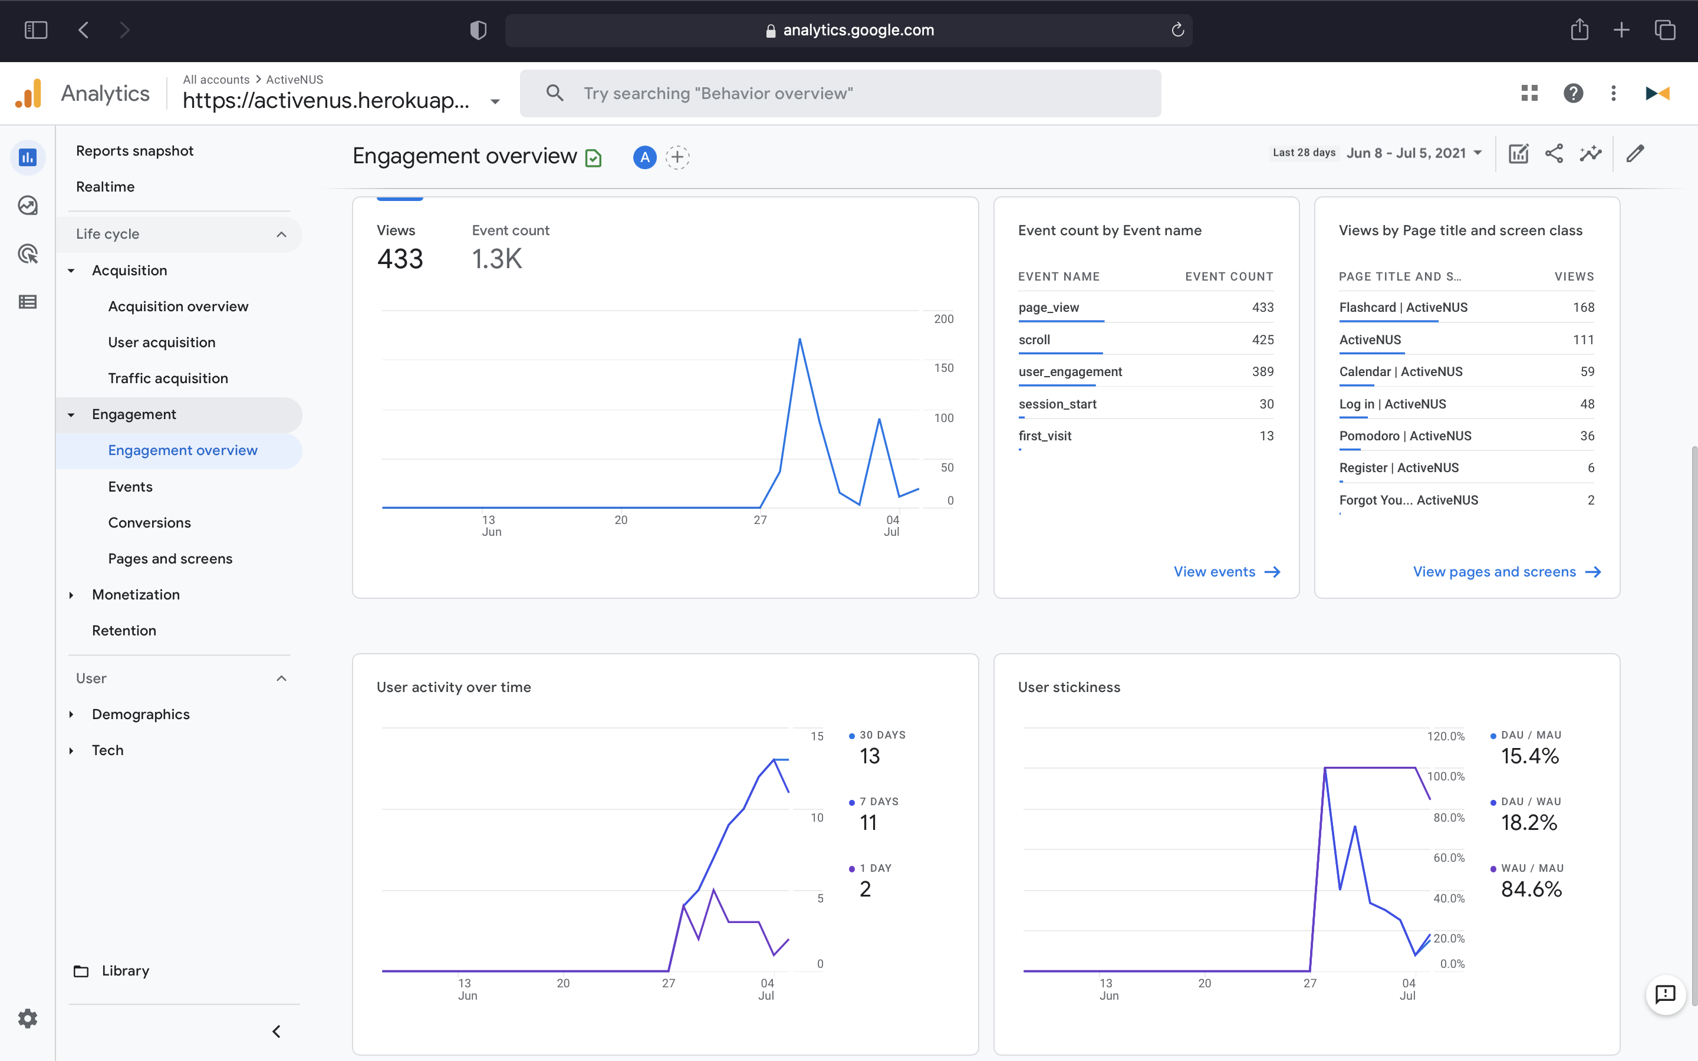1698x1061 pixels.
Task: Collapse the User section
Action: pos(281,678)
